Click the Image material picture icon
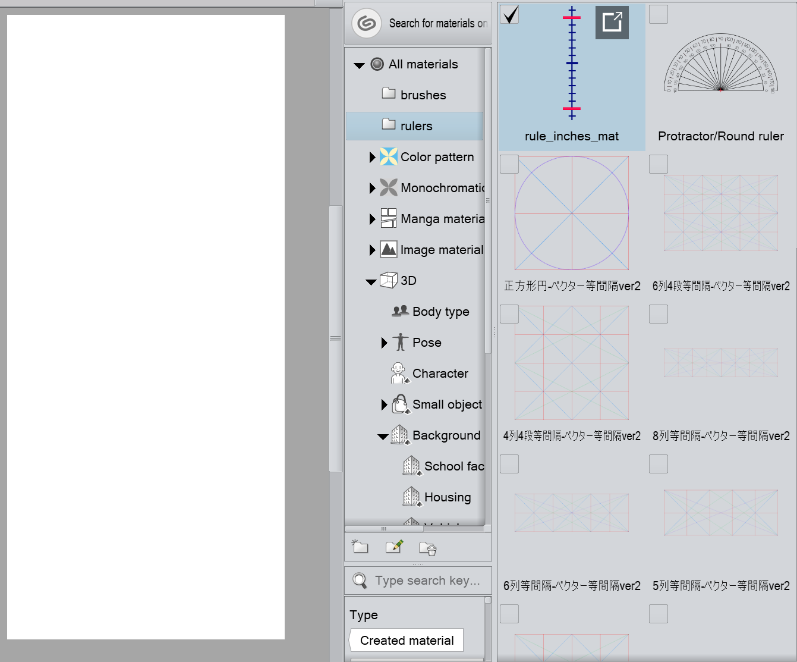The height and width of the screenshot is (662, 797). (389, 249)
